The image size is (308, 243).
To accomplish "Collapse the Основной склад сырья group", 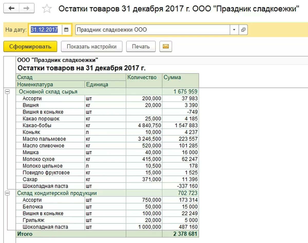I will click(7, 92).
